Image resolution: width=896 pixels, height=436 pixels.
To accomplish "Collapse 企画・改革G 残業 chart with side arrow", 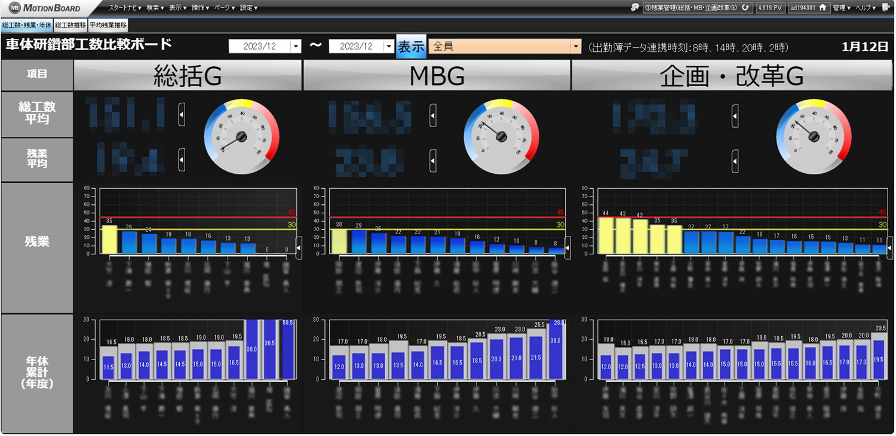I will (x=889, y=248).
